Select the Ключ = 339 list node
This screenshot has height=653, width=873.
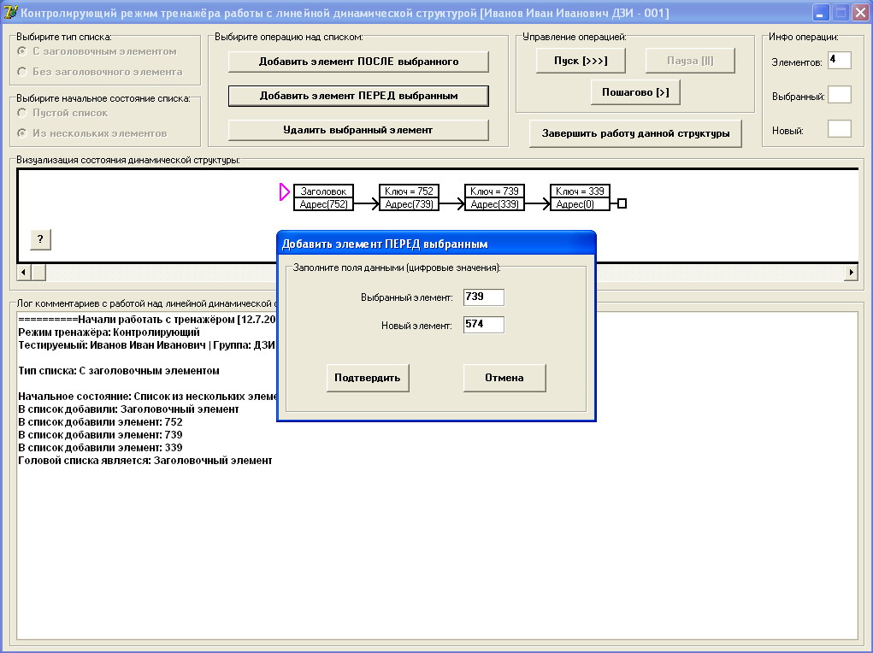point(580,197)
